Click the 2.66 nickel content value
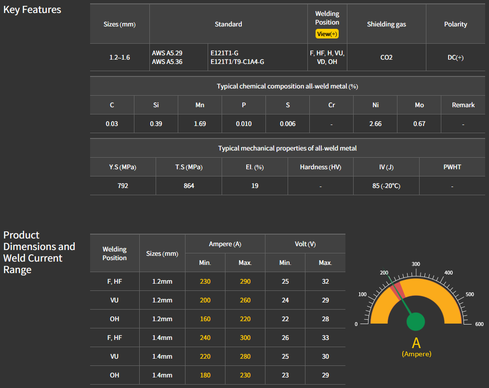Screen dimensions: 489x388 (375, 124)
